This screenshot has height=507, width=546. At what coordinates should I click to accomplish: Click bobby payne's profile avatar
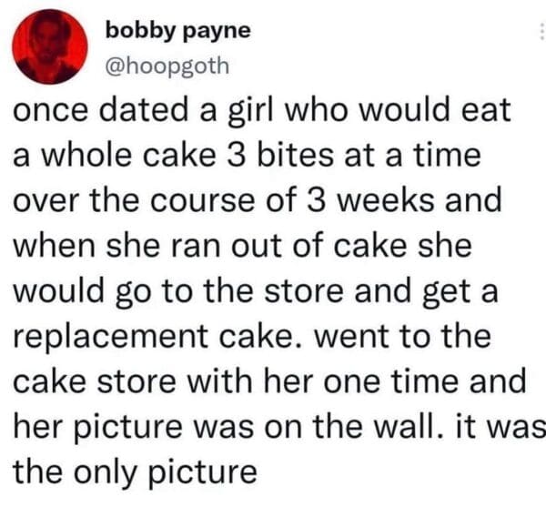tap(50, 46)
